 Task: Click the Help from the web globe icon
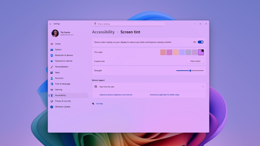tap(96, 87)
